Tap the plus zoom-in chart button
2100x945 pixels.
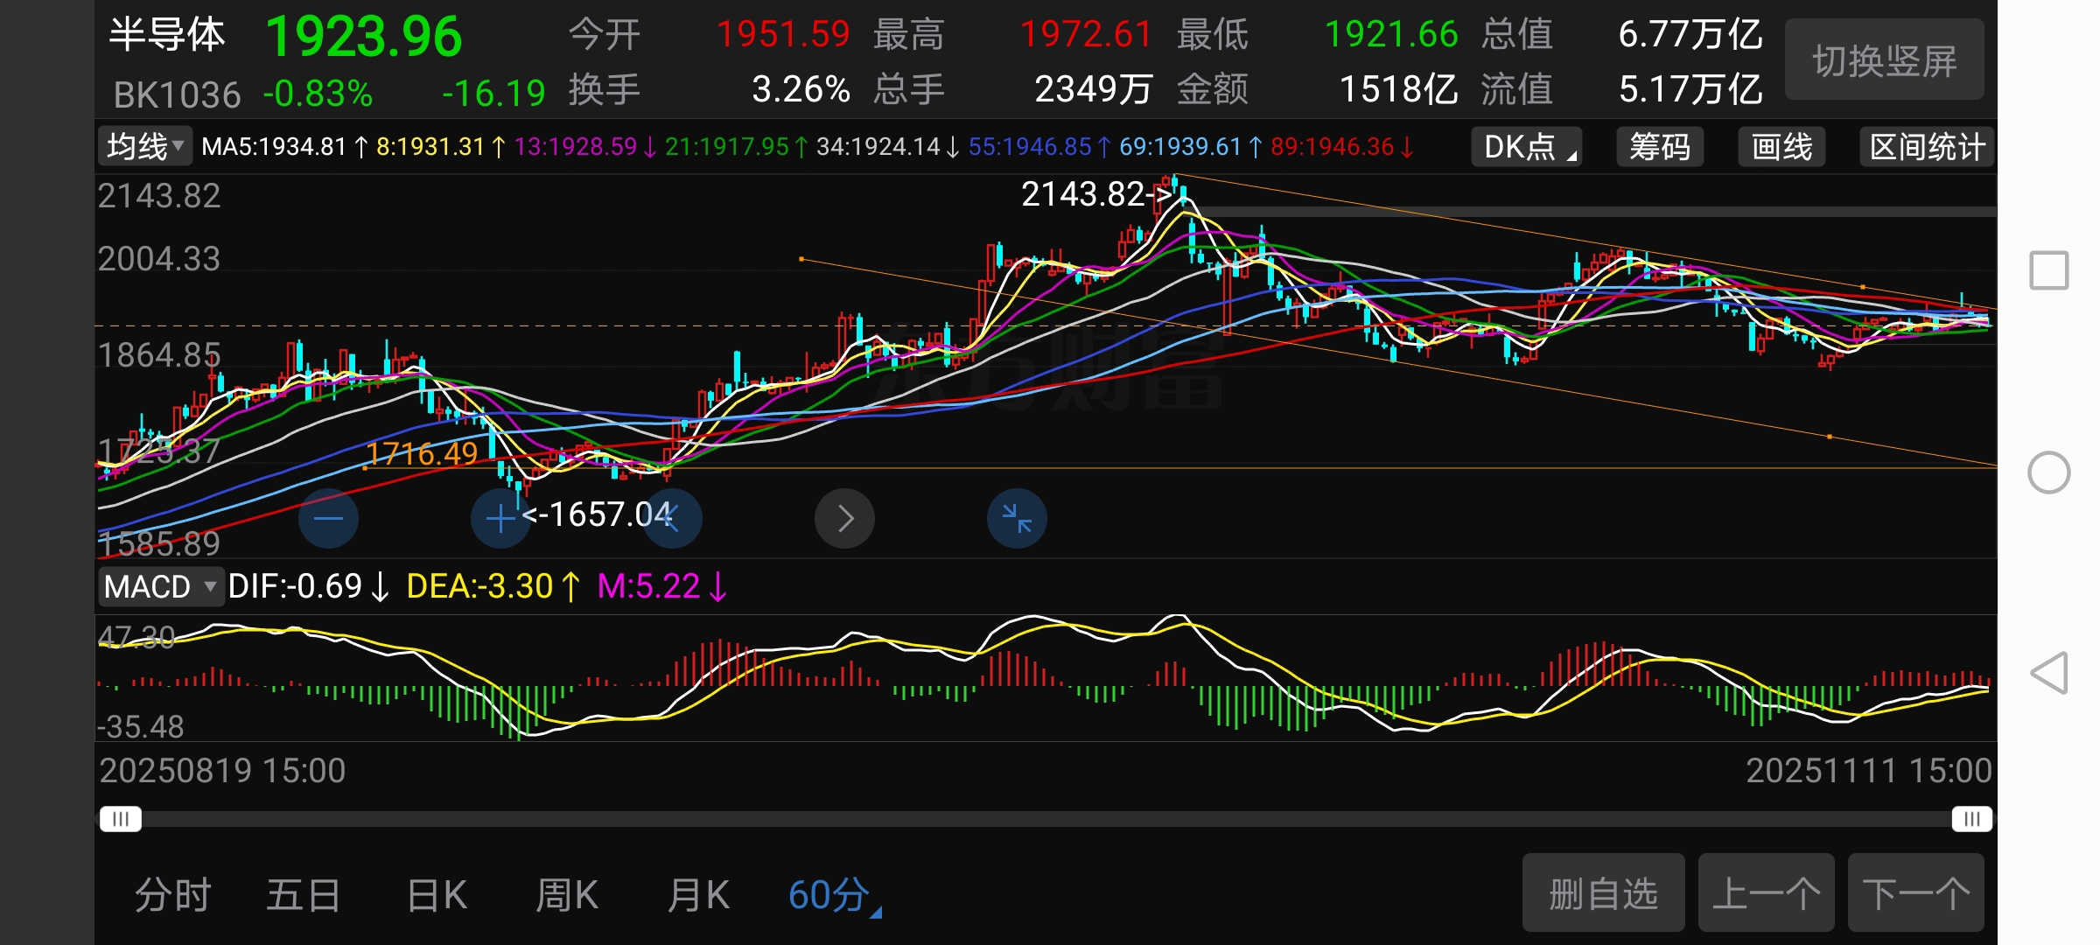(500, 519)
